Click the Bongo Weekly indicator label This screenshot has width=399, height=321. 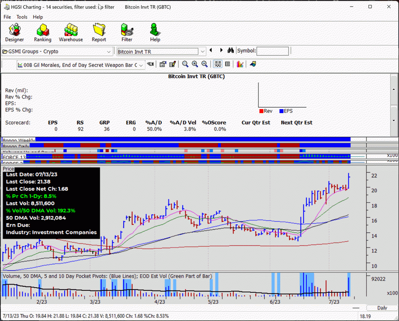[x=19, y=140]
